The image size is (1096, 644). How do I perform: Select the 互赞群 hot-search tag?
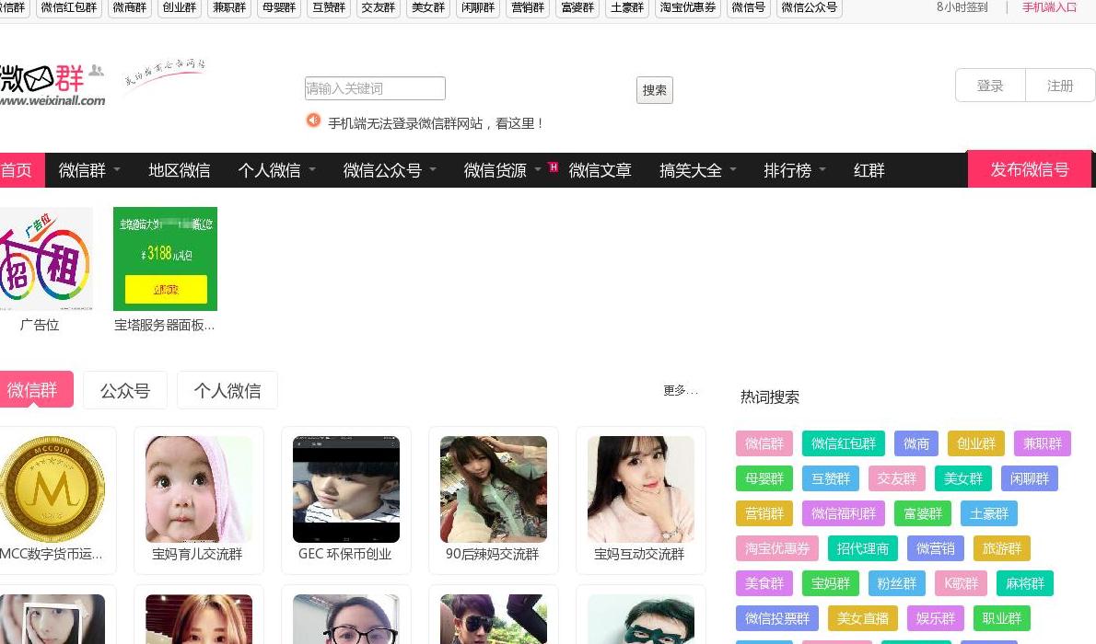click(831, 478)
